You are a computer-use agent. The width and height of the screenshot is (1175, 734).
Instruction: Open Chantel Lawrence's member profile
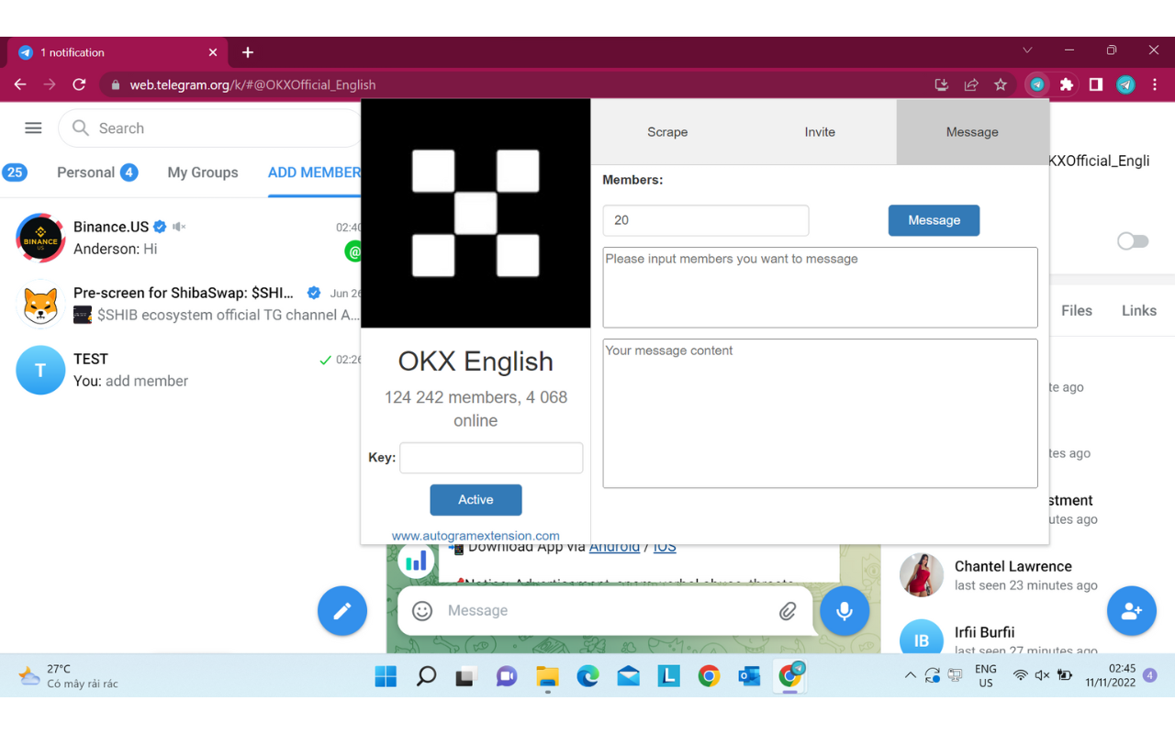click(x=1026, y=575)
